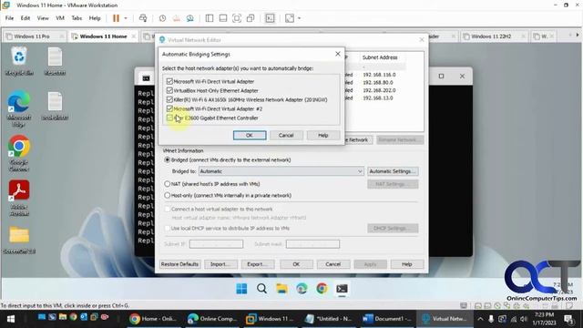
Task: Open the File menu
Action: point(9,18)
